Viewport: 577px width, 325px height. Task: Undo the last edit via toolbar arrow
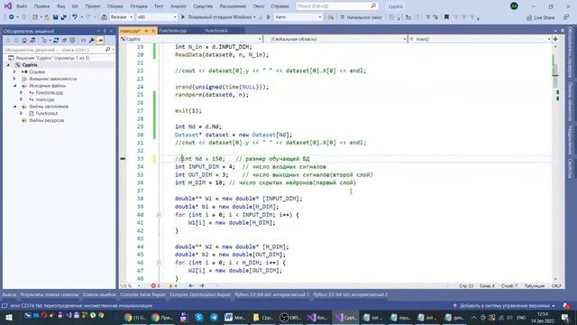coord(75,17)
